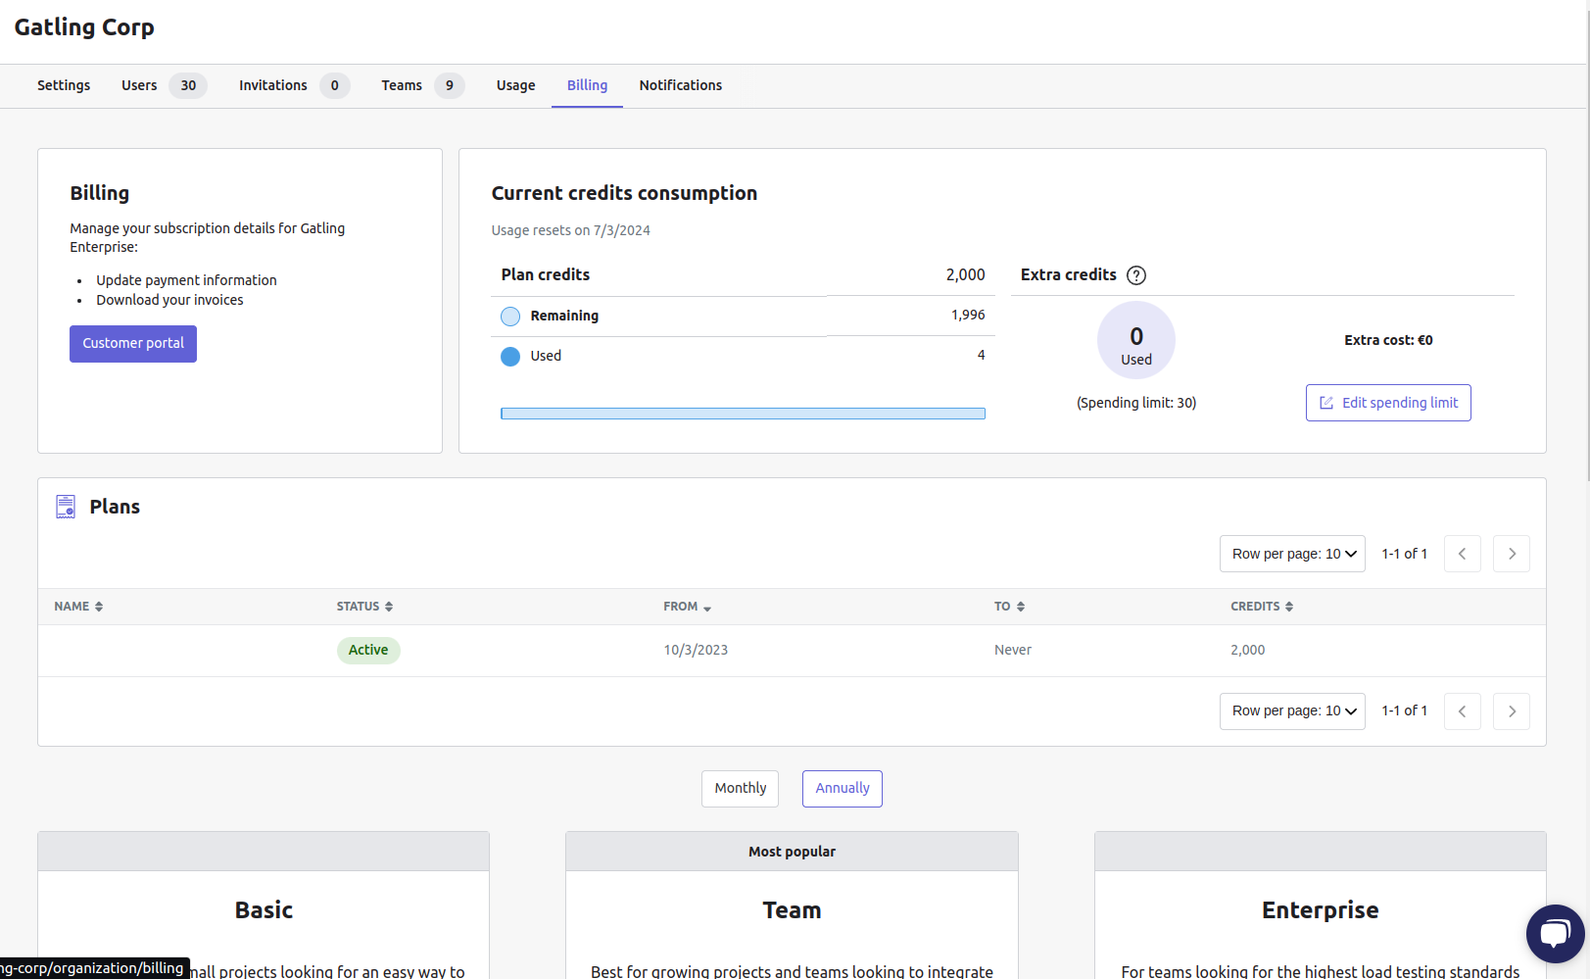This screenshot has height=979, width=1590.
Task: Go to next page in top pagination
Action: click(x=1511, y=554)
